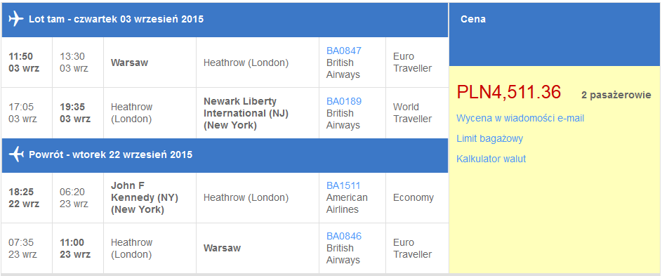
Task: Open flight number BA0189 link
Action: (344, 101)
